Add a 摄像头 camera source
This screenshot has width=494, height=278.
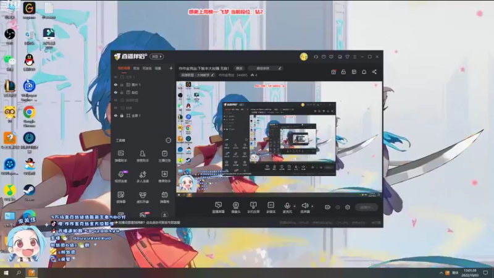(x=236, y=208)
